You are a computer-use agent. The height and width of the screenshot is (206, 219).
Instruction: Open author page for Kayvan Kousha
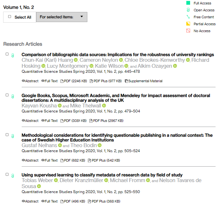[x=39, y=106]
